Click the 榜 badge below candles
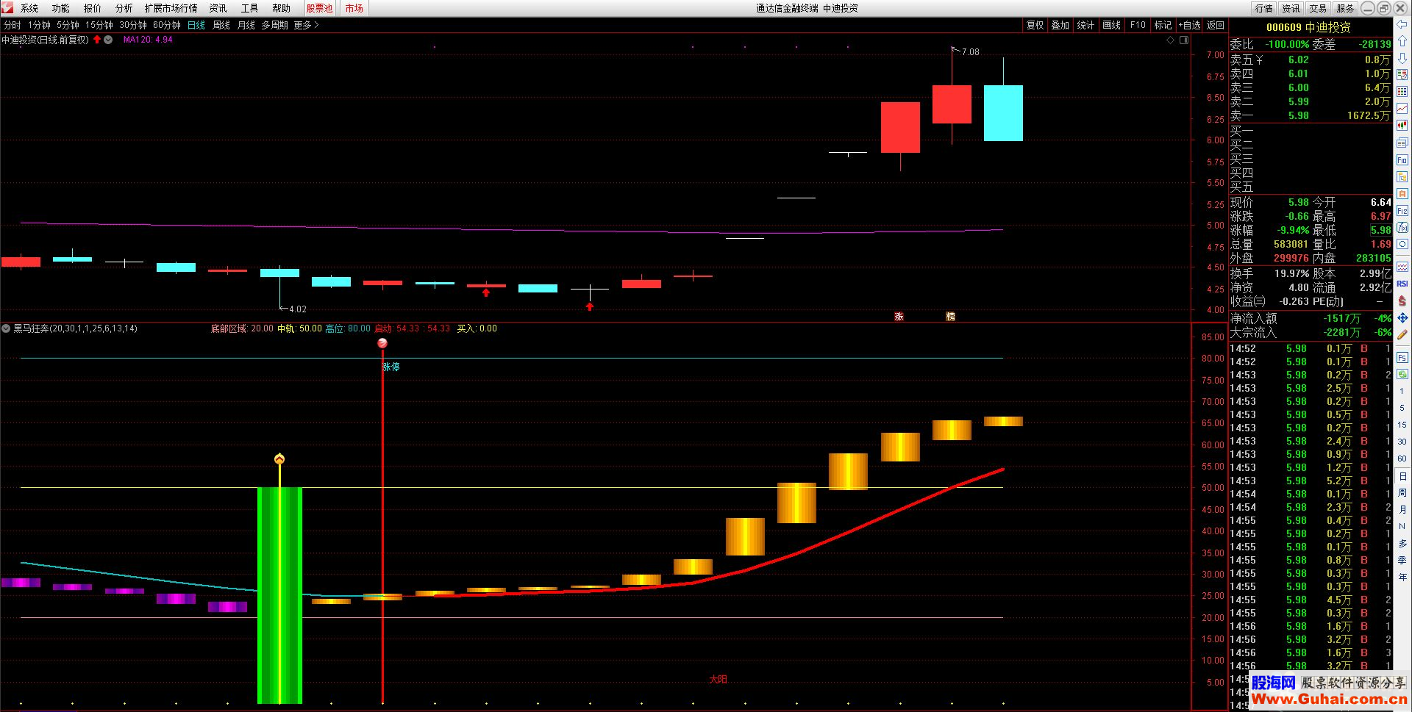Screen dimensions: 1412x712 point(950,317)
